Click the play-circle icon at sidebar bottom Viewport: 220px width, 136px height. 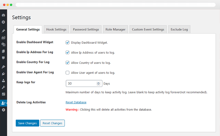click(3, 110)
